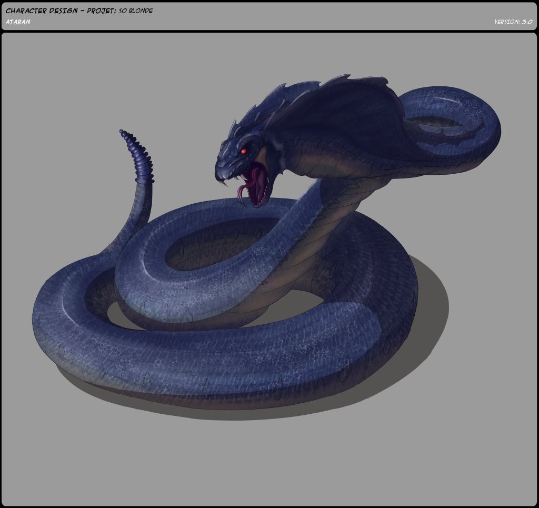Select the 'CHARACTER DESIGN - PROJET:' heading text
Screen dimensions: 539x508
point(61,11)
